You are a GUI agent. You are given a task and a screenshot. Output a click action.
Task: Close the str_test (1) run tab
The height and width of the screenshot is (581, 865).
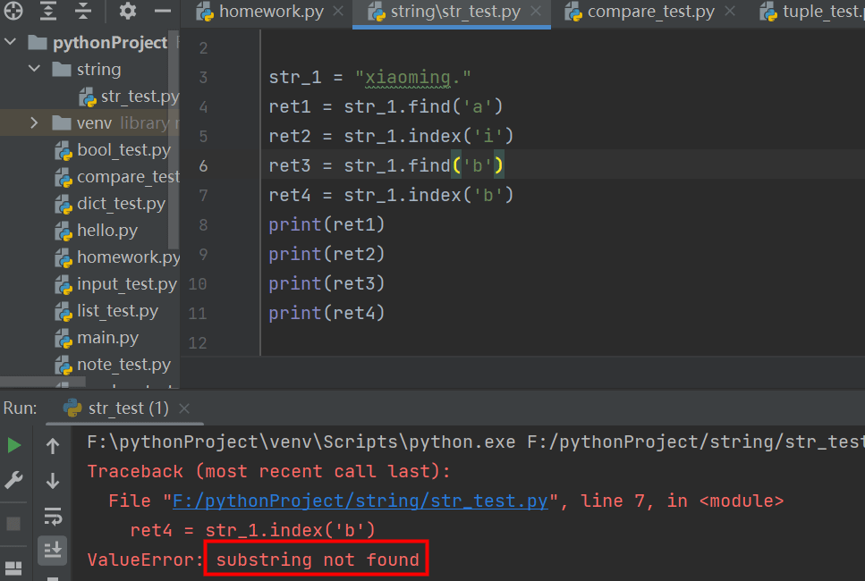[x=184, y=408]
